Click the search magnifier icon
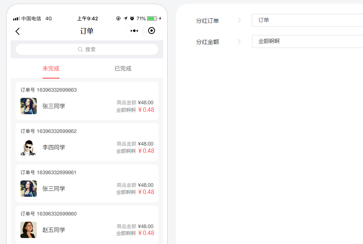Viewport: 363px width, 244px height. pos(81,50)
